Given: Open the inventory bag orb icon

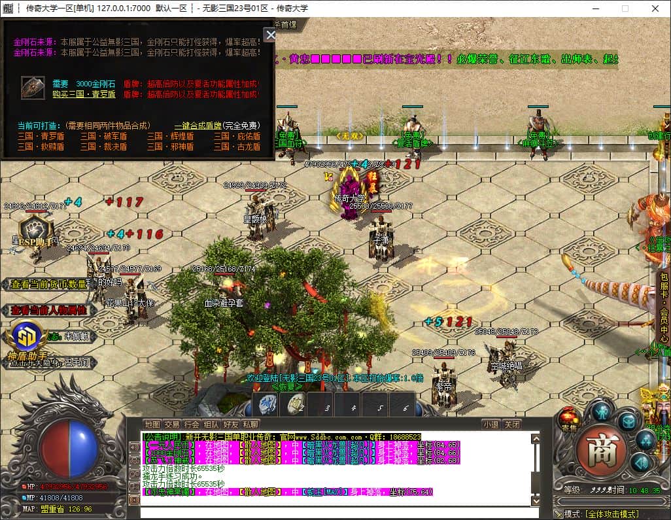Looking at the screenshot, I should (x=628, y=421).
